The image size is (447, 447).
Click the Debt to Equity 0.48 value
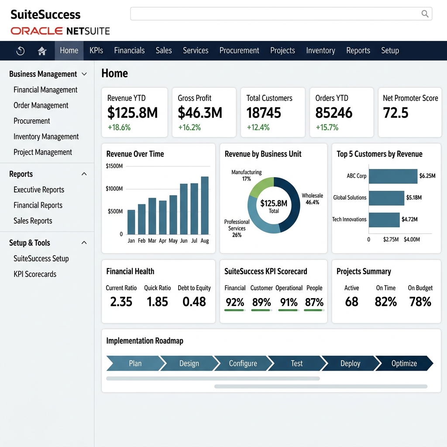click(194, 302)
